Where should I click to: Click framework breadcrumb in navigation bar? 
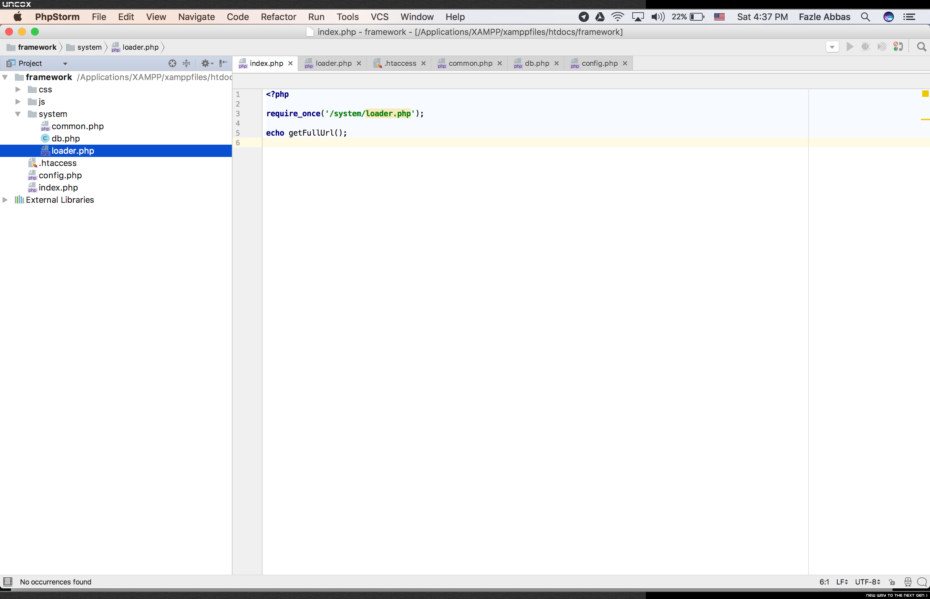pos(32,47)
